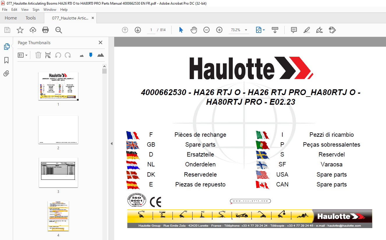Open the Bookmarks sidebar panel
Viewport: 386px width, 240px height.
[6, 60]
